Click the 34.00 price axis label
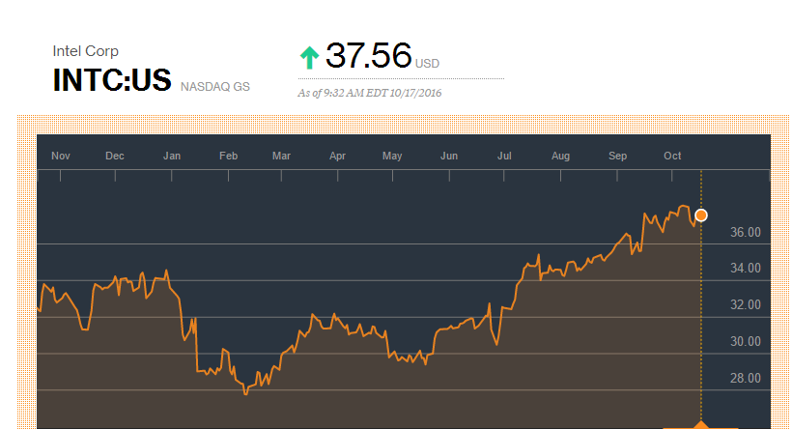This screenshot has width=792, height=429. [746, 269]
